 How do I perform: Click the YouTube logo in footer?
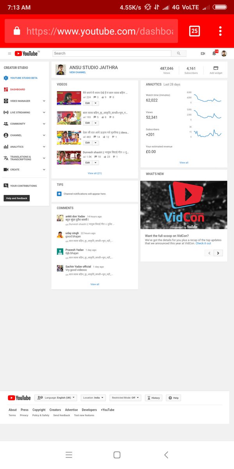[x=19, y=398]
